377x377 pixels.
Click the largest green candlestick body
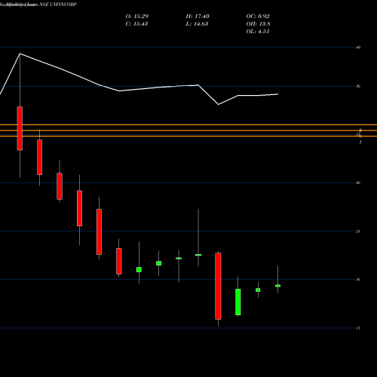click(x=238, y=302)
